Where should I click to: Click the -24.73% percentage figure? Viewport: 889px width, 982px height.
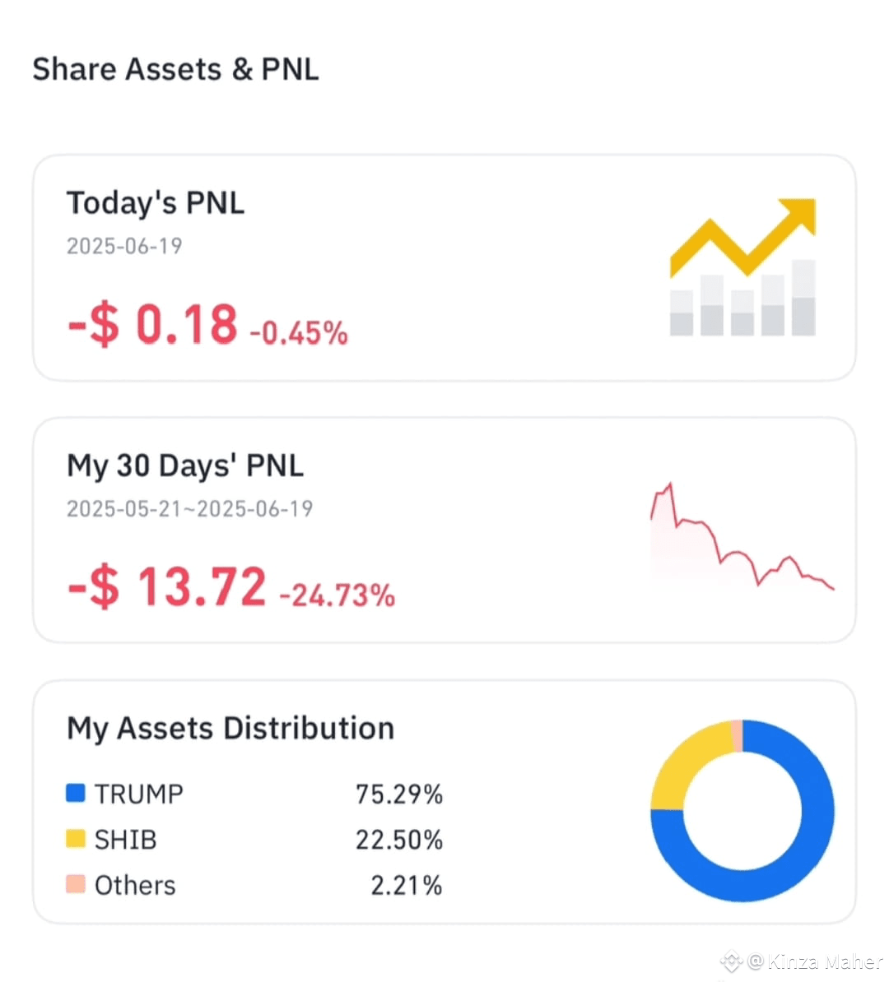point(337,595)
